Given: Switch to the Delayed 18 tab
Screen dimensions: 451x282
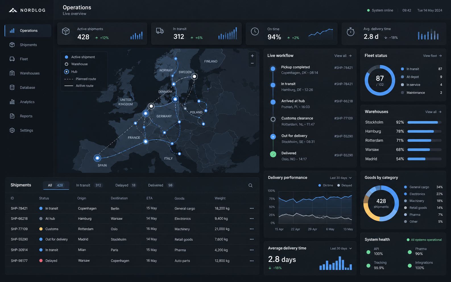Looking at the screenshot, I should pos(126,185).
